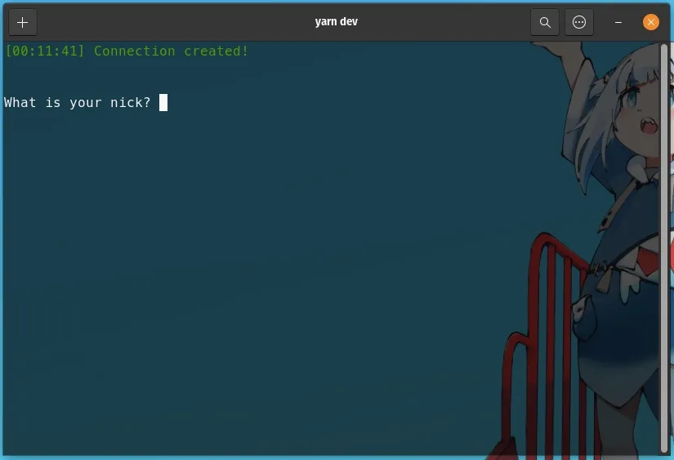Click the word 'created!' in green text

point(216,51)
